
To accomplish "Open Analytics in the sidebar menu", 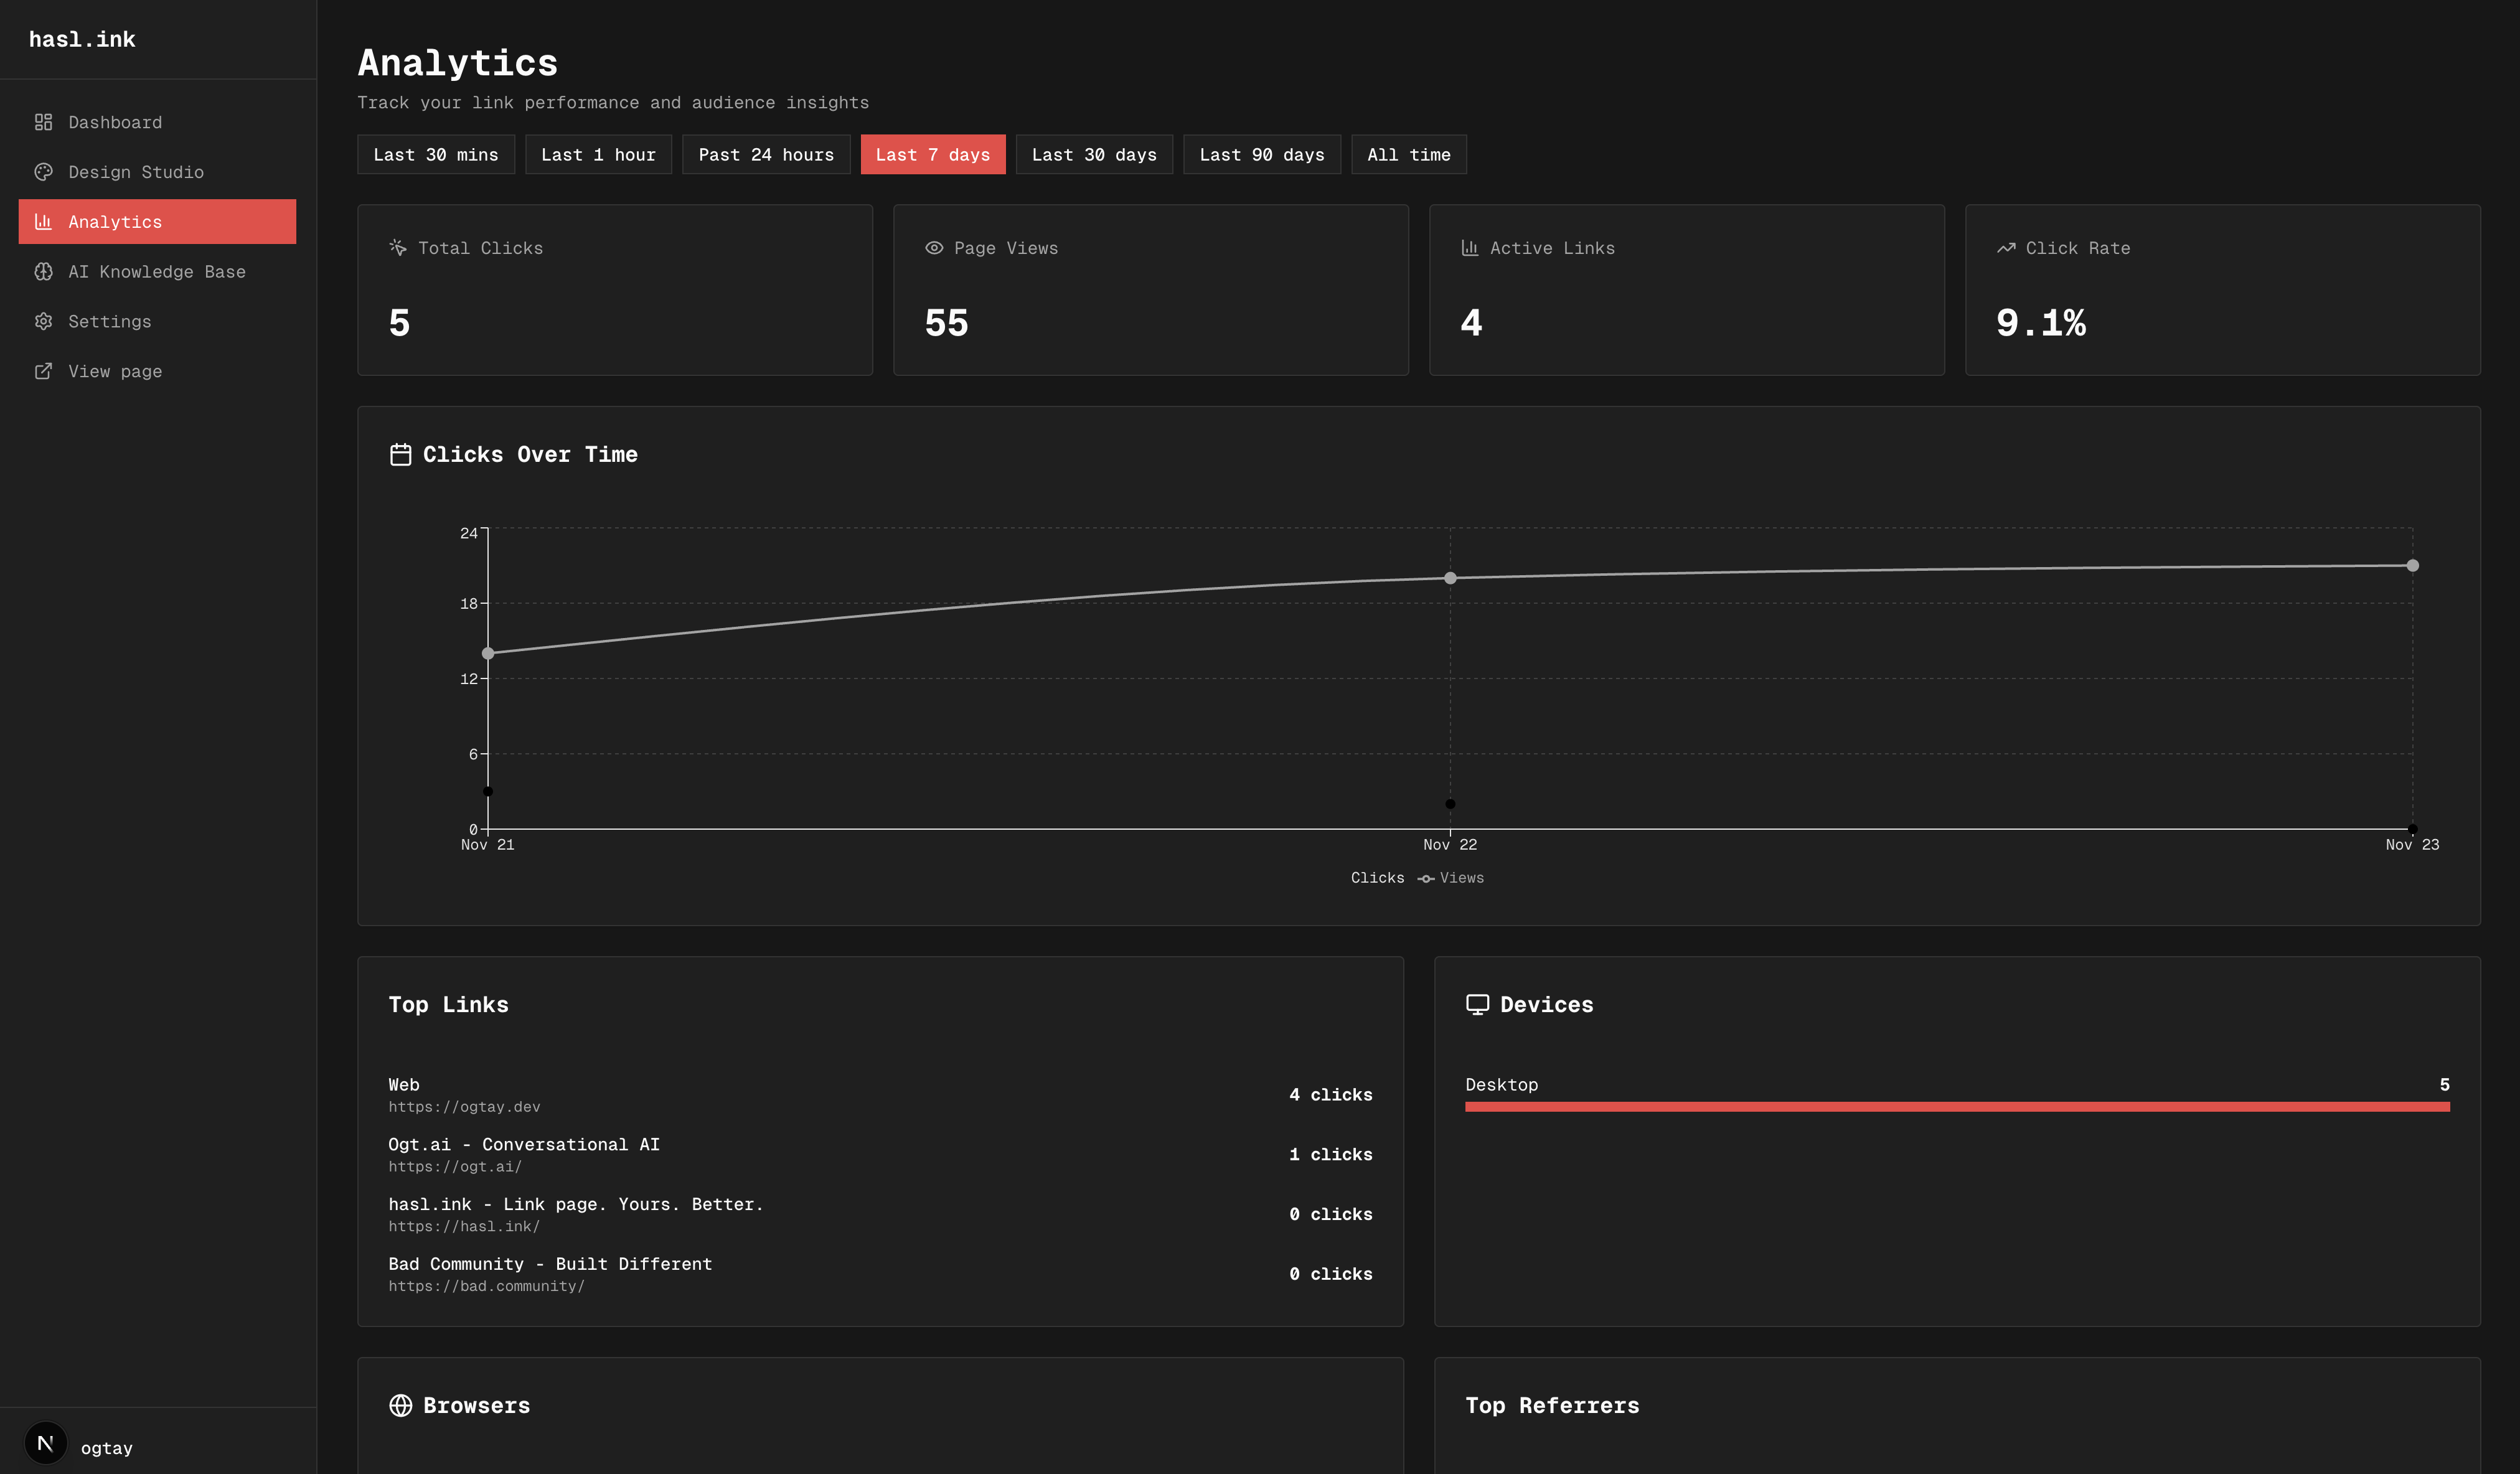I will click(x=157, y=222).
